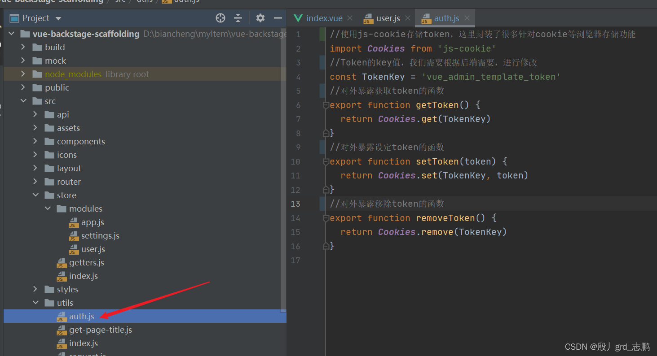Expand the build folder
The height and width of the screenshot is (356, 657).
click(x=23, y=47)
